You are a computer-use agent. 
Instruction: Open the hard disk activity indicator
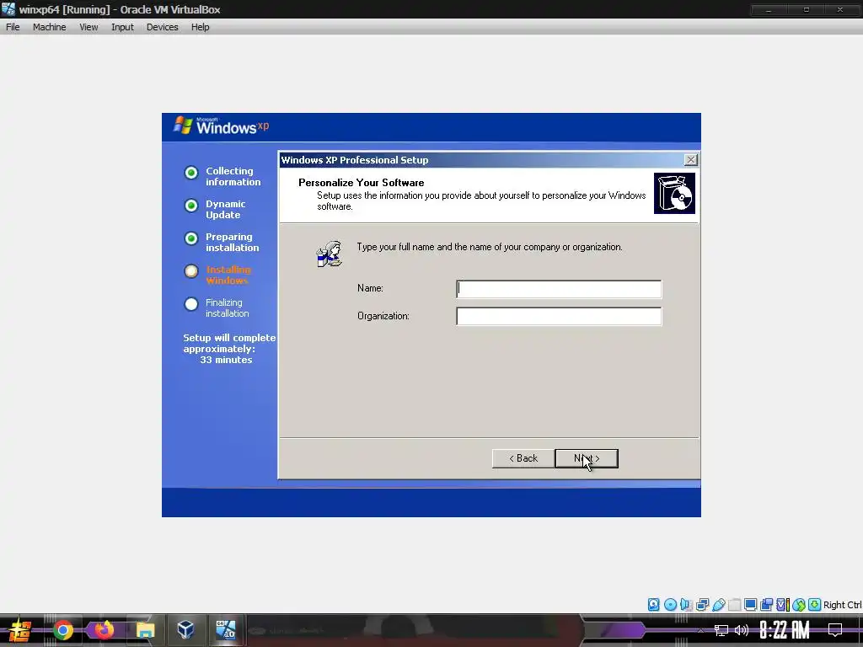(653, 605)
